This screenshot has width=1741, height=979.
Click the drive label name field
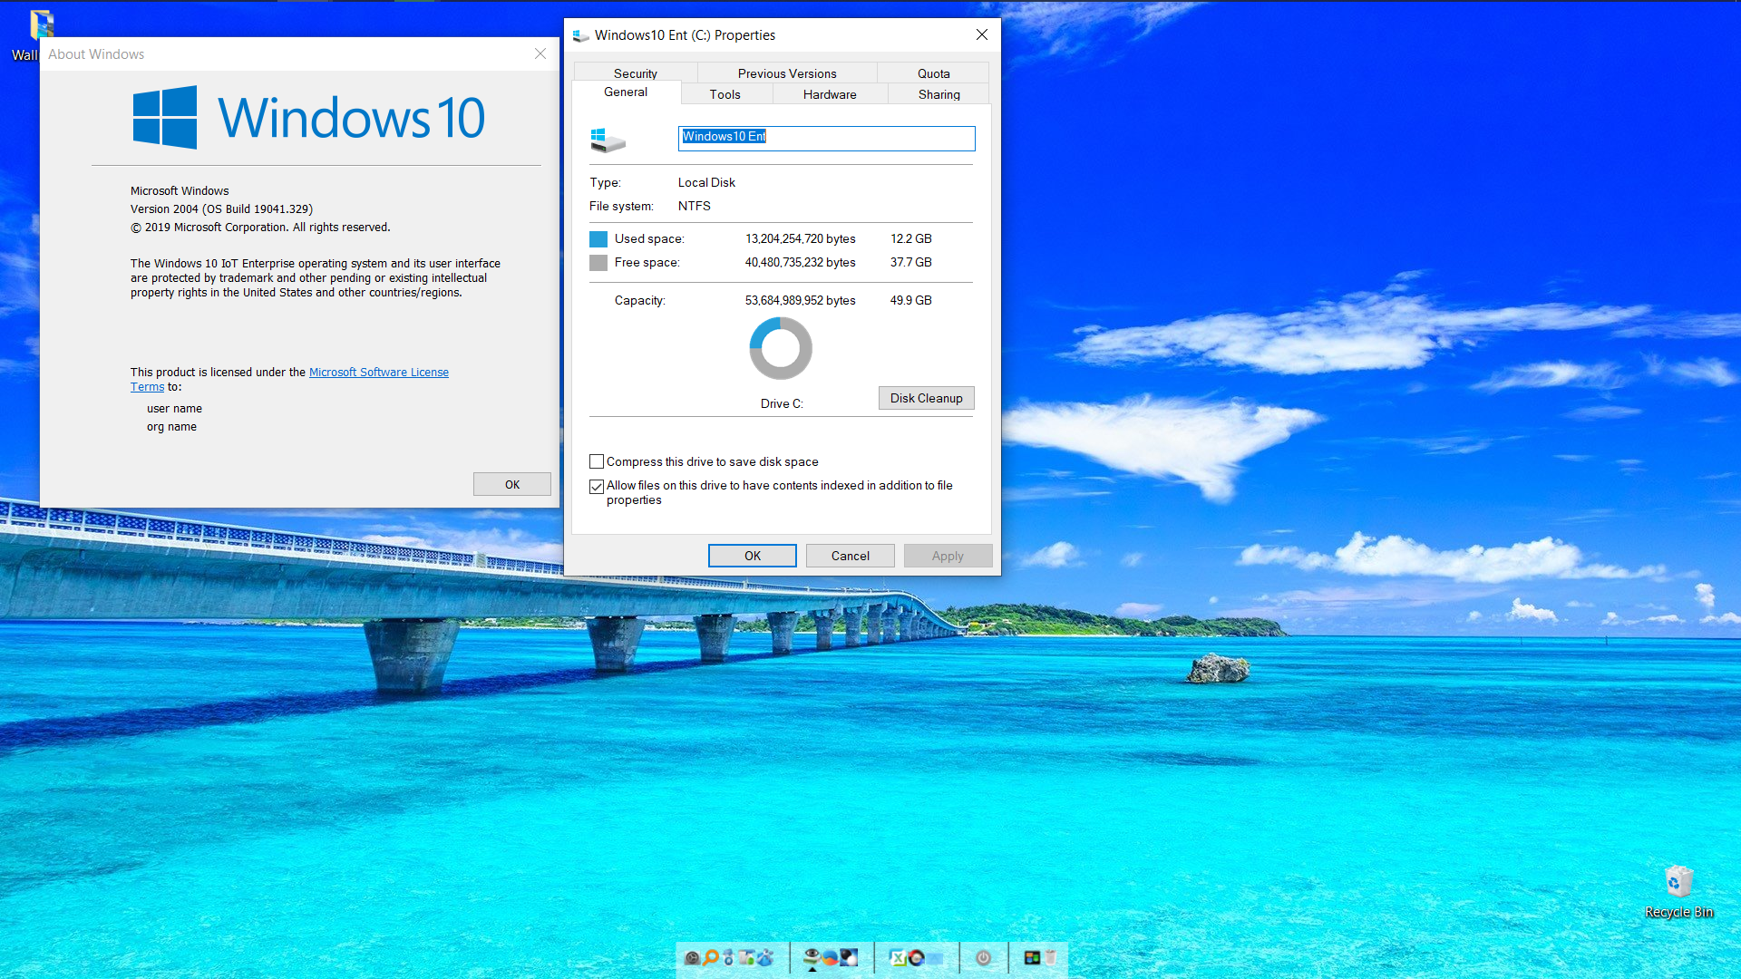coord(826,138)
